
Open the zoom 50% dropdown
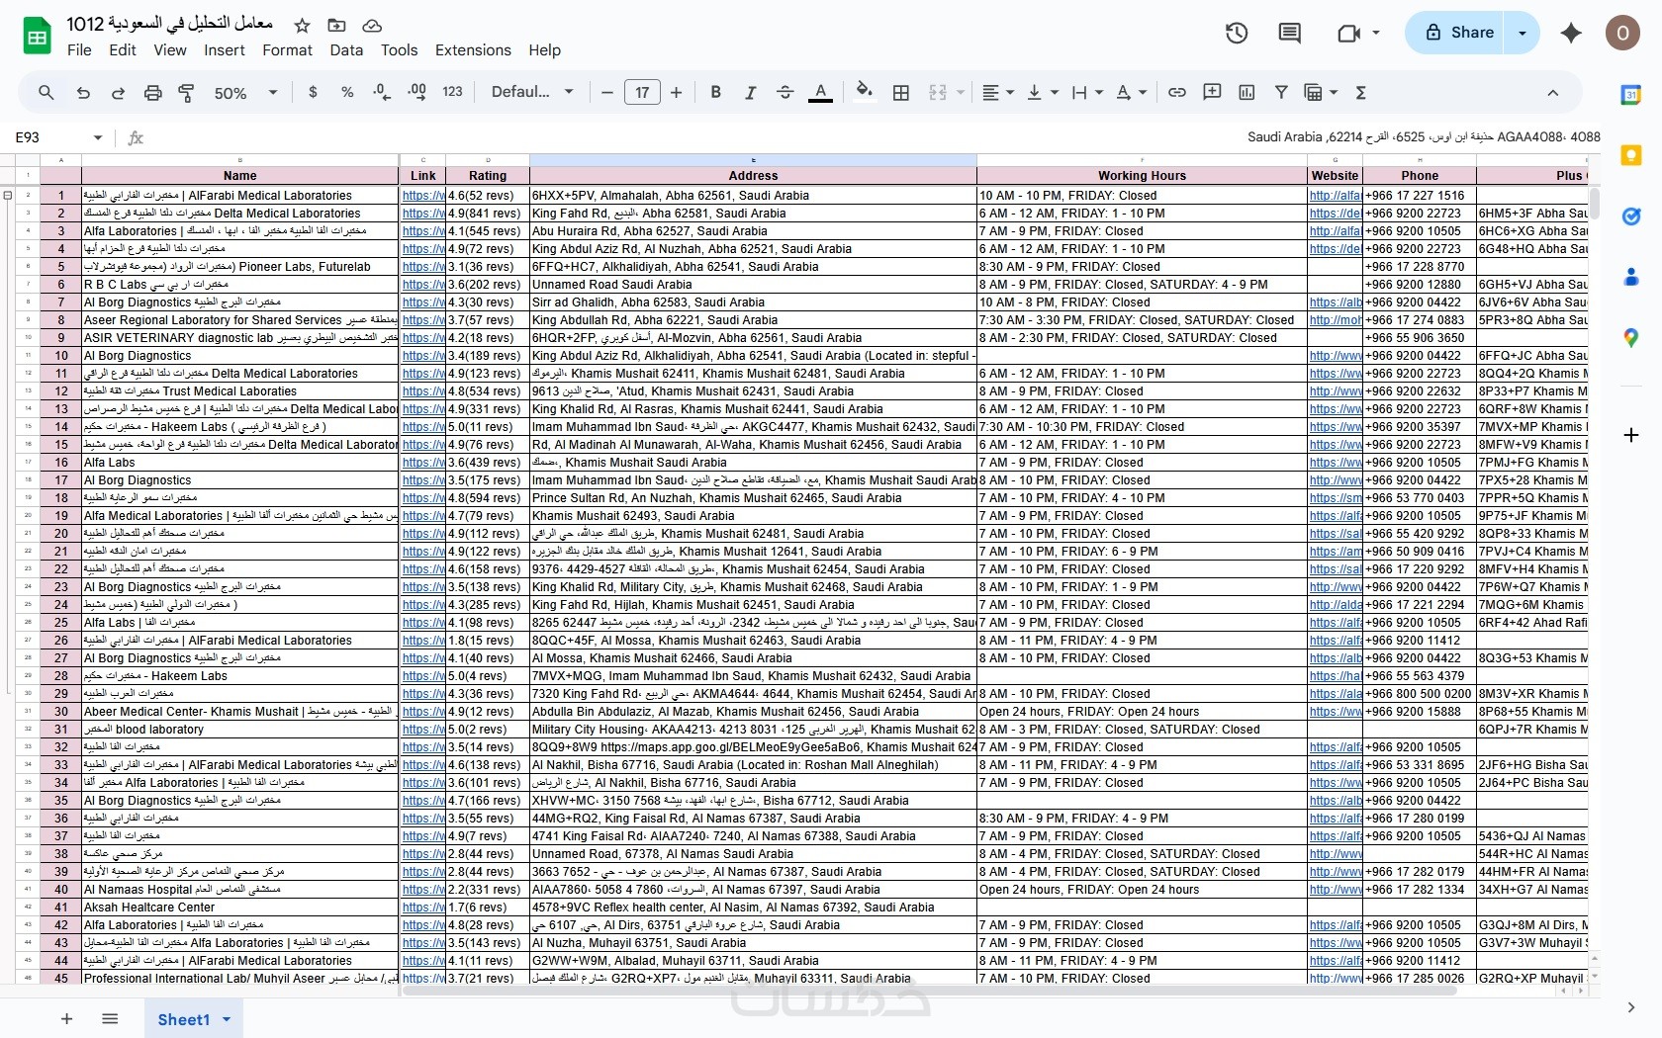tap(245, 92)
